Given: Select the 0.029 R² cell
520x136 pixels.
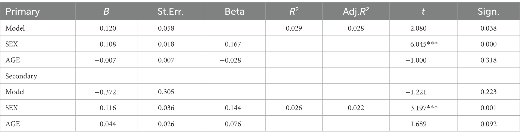Looking at the screenshot, I should click(294, 28).
